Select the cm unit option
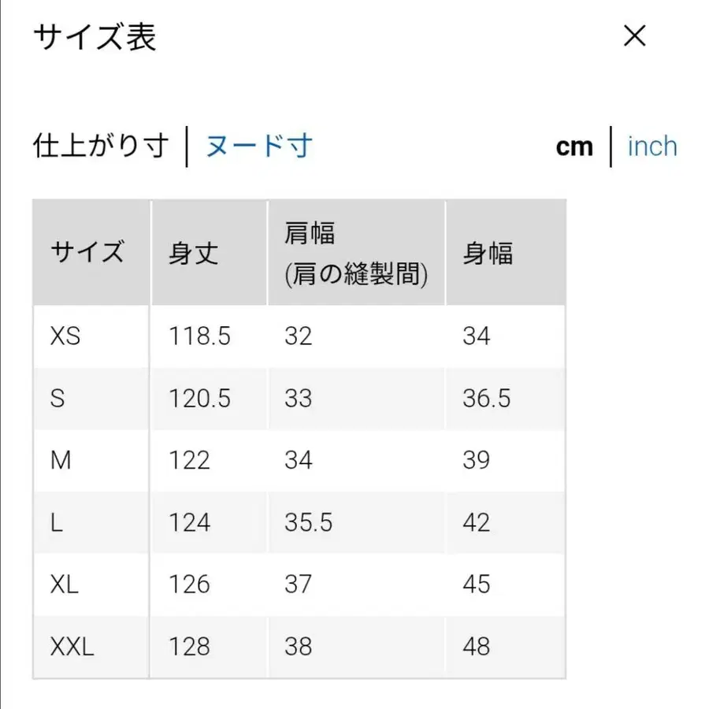 [574, 147]
